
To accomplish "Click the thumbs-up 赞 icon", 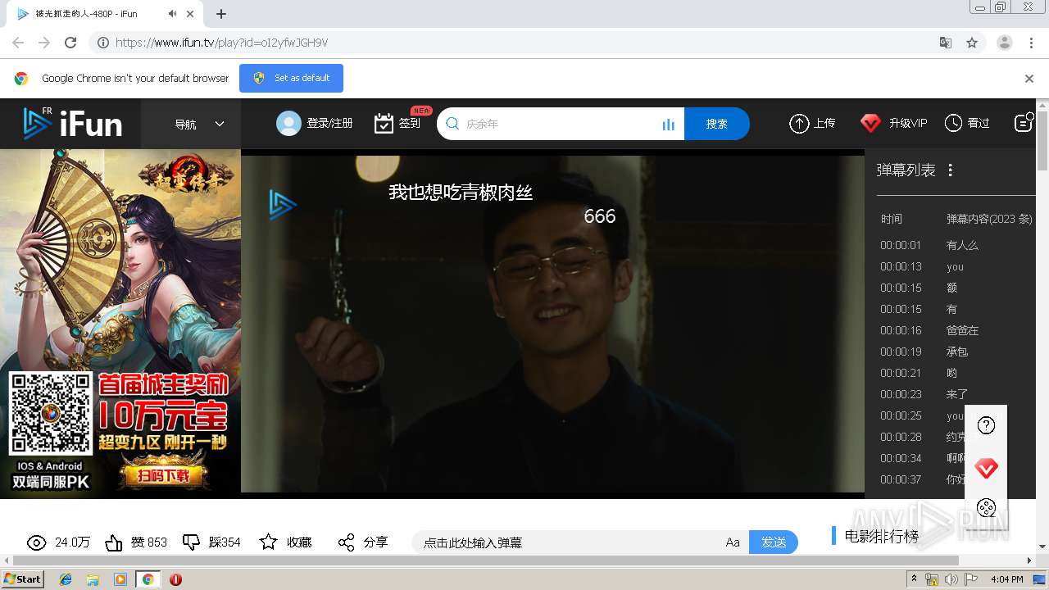I will (x=114, y=542).
